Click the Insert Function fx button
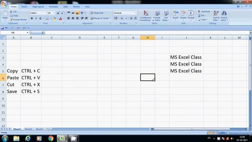 pyautogui.click(x=43, y=32)
